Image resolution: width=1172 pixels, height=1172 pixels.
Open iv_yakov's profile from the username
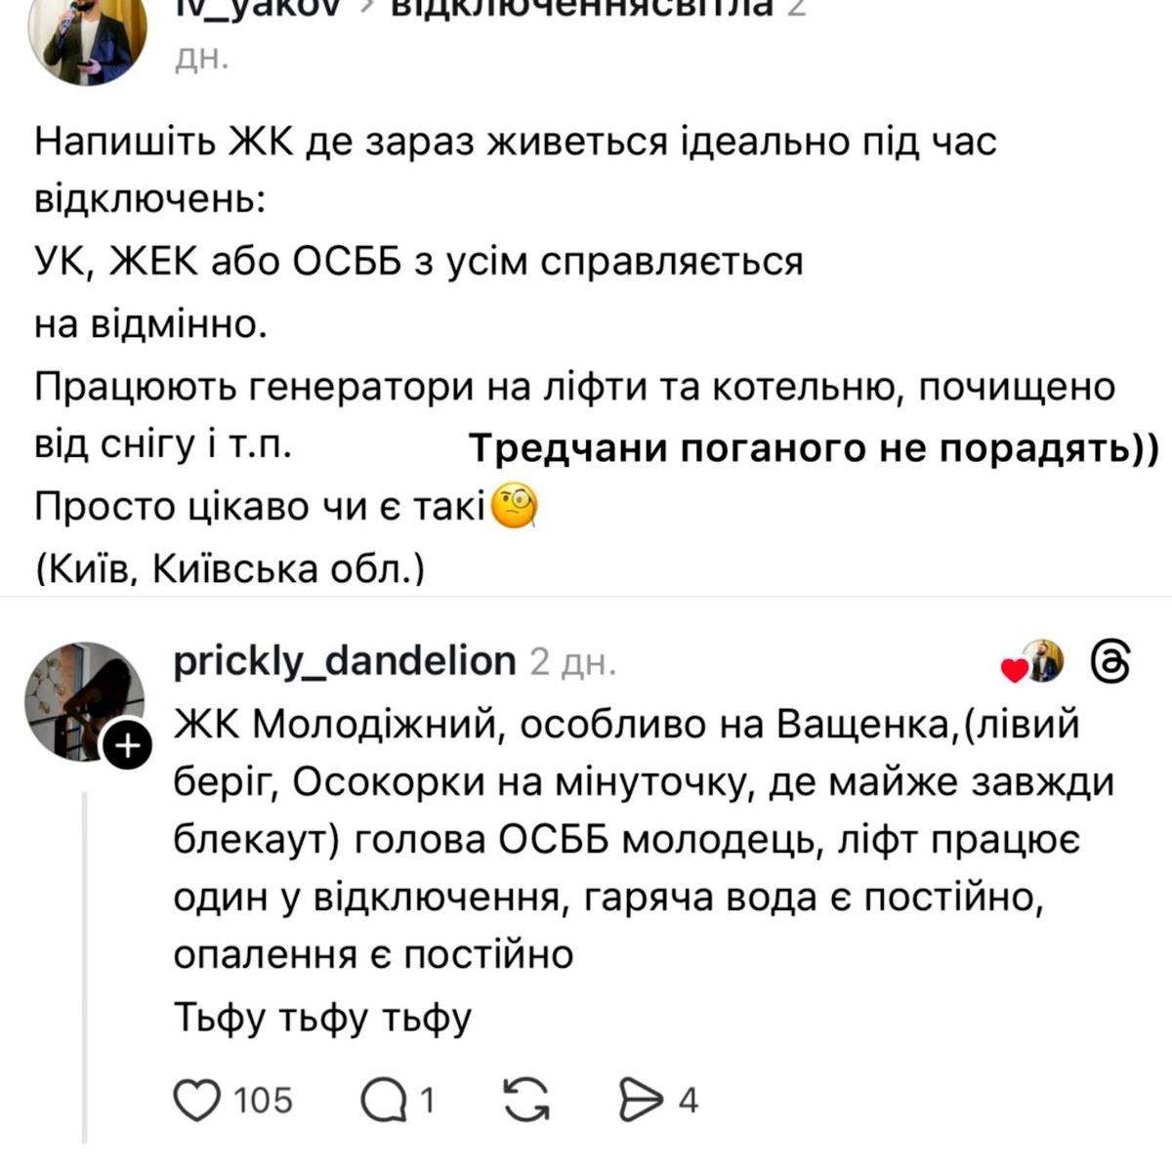pos(256,10)
